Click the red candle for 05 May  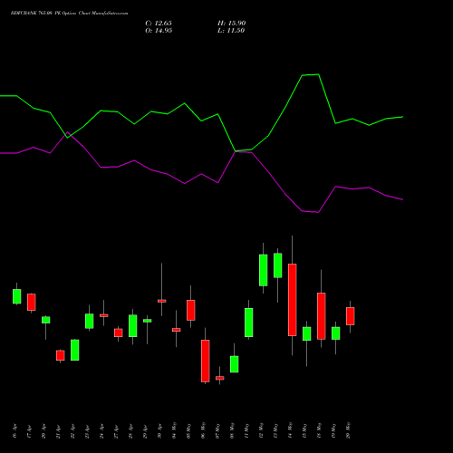coord(191,310)
